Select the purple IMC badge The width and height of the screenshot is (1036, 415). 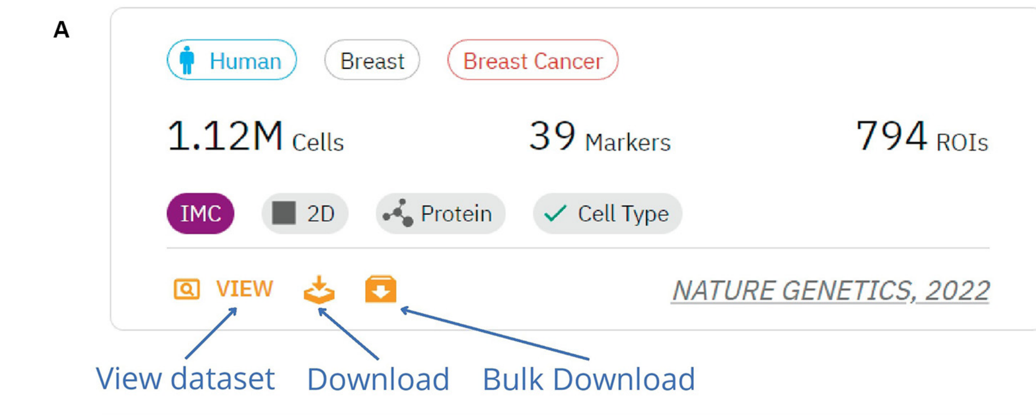[x=200, y=214]
